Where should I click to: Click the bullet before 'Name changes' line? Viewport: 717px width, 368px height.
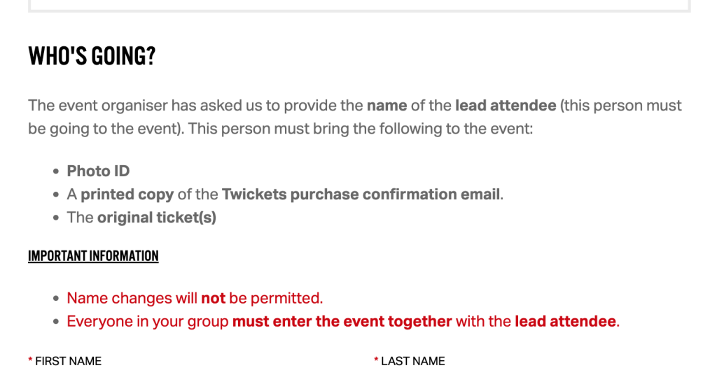point(56,299)
